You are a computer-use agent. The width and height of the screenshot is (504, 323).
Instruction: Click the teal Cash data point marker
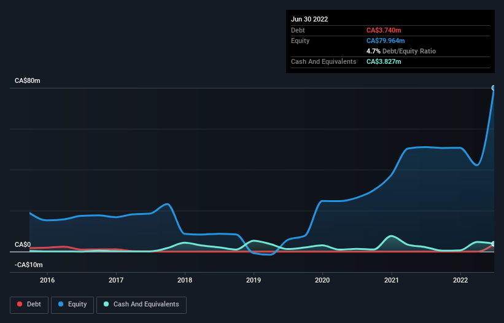coord(494,244)
